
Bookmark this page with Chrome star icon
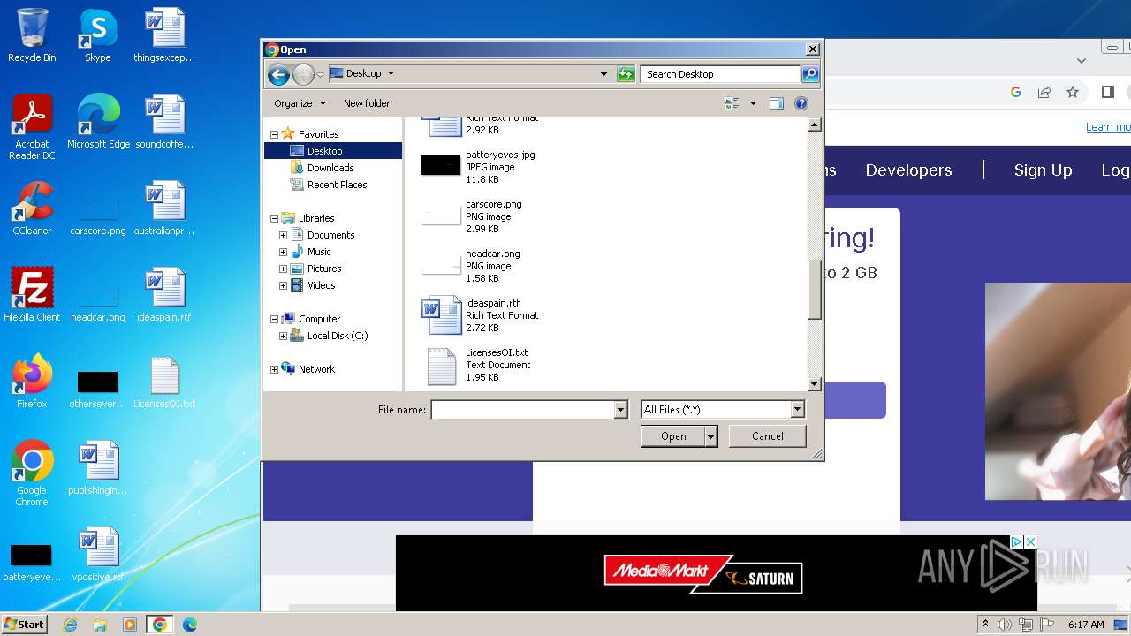[x=1073, y=92]
